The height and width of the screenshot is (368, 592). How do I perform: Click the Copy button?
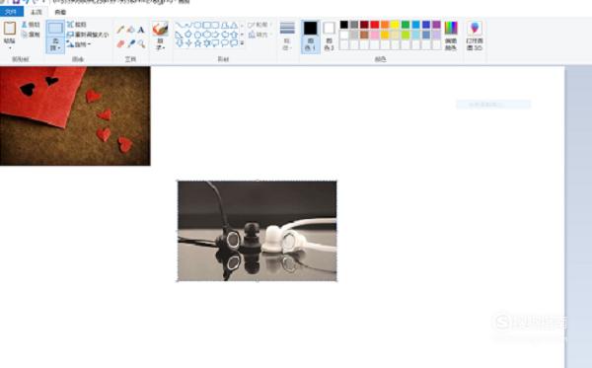coord(31,35)
